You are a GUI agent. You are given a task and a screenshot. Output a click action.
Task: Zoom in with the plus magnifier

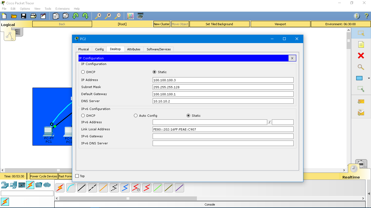point(98,16)
